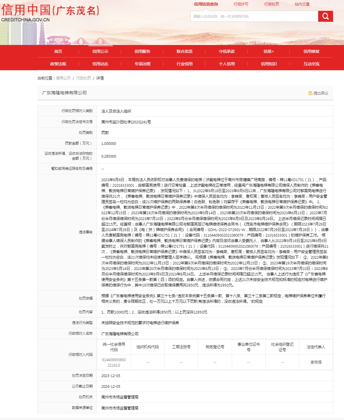Image resolution: width=344 pixels, height=420 pixels.
Task: Click the penalty decision date 2023-12-05
Action: pos(111,376)
